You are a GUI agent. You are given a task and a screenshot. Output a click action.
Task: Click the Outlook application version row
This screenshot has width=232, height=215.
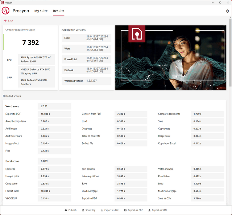coord(86,70)
